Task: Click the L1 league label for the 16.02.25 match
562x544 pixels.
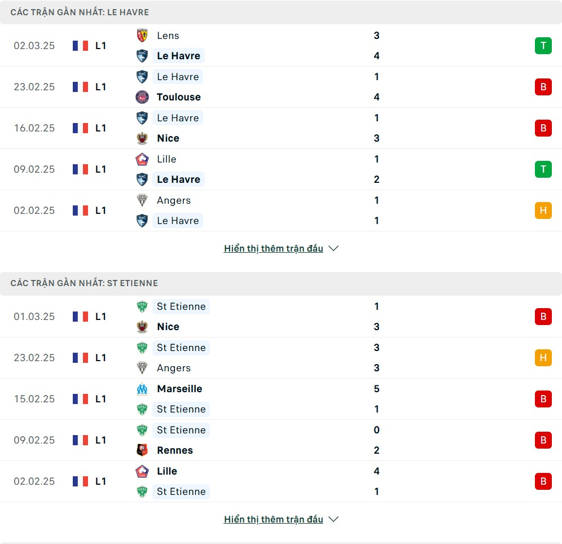Action: click(x=100, y=128)
